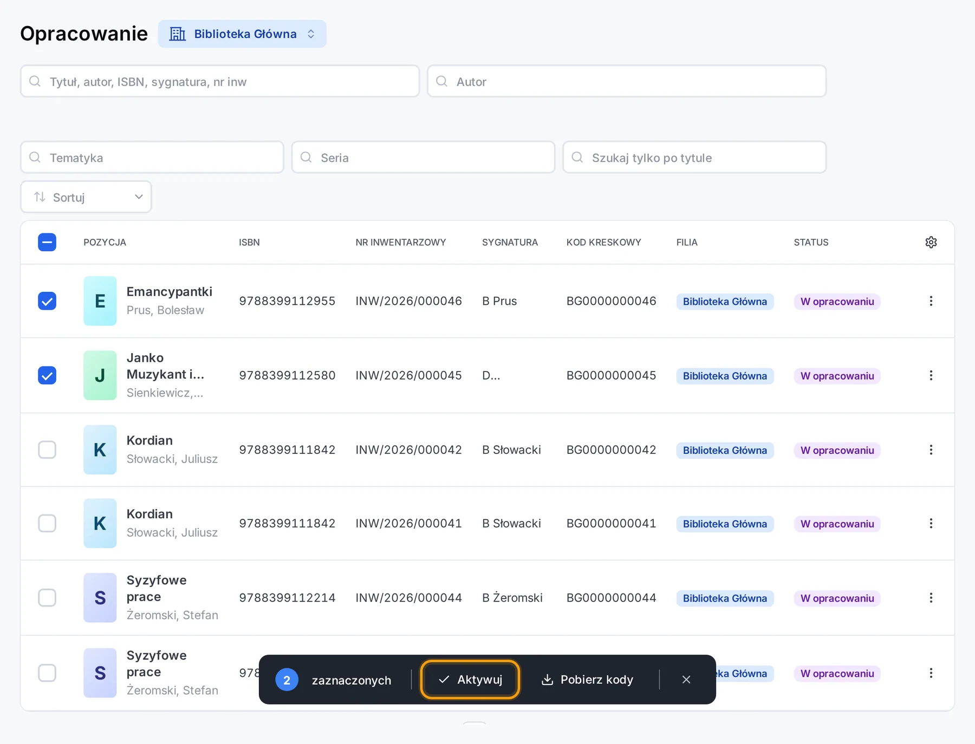Expand the Sortuj dropdown

(86, 197)
